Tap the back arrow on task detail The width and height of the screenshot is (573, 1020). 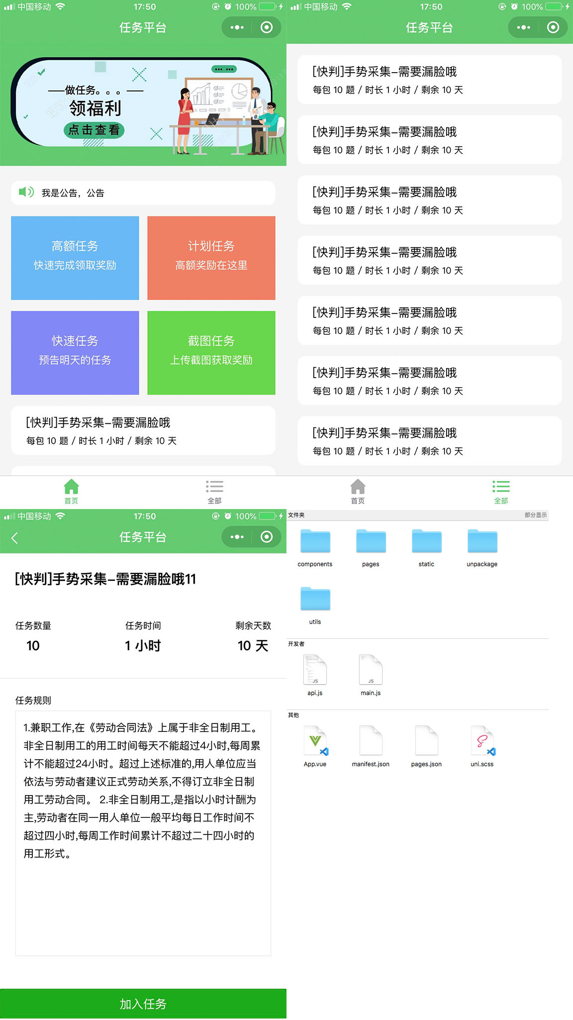tap(15, 538)
